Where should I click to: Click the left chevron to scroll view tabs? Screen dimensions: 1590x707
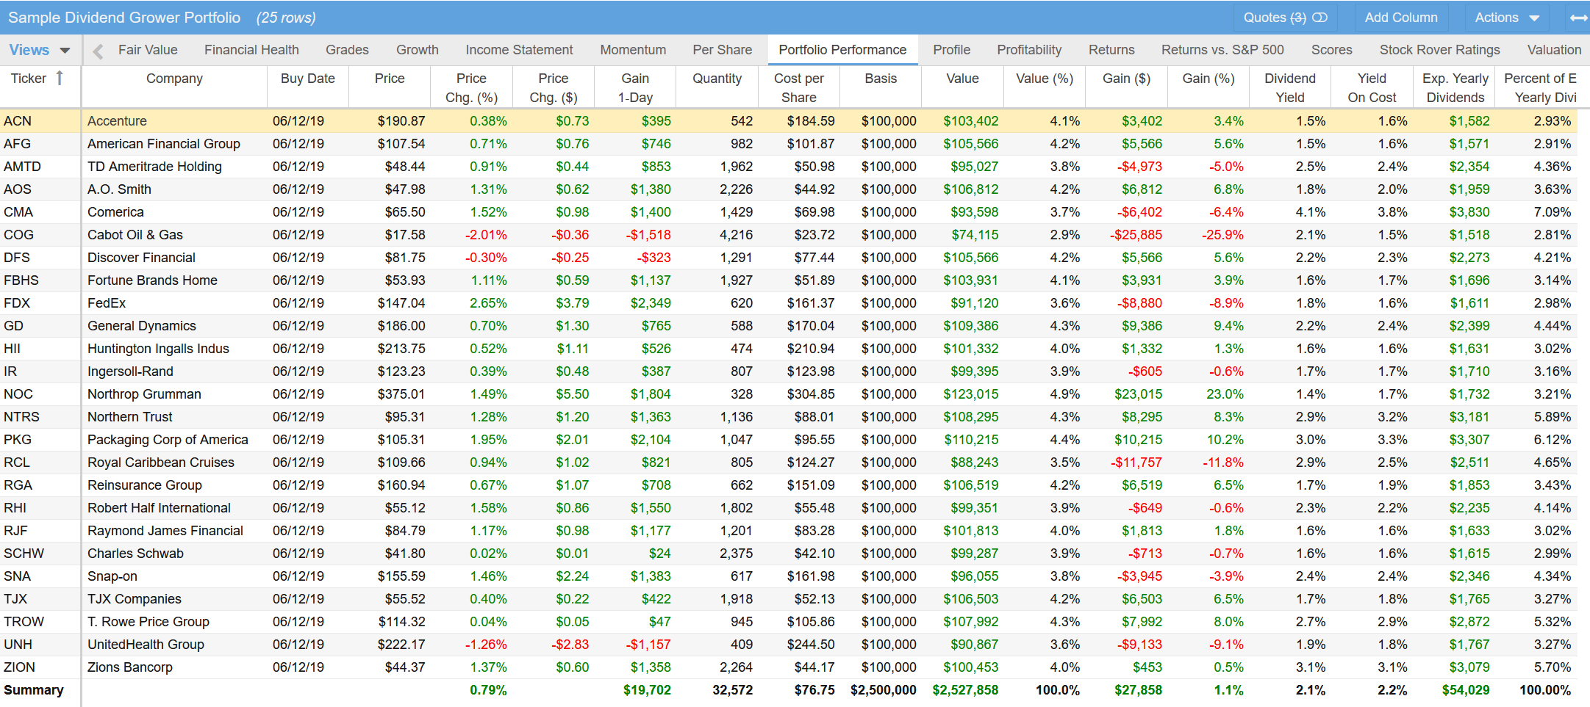(x=98, y=51)
